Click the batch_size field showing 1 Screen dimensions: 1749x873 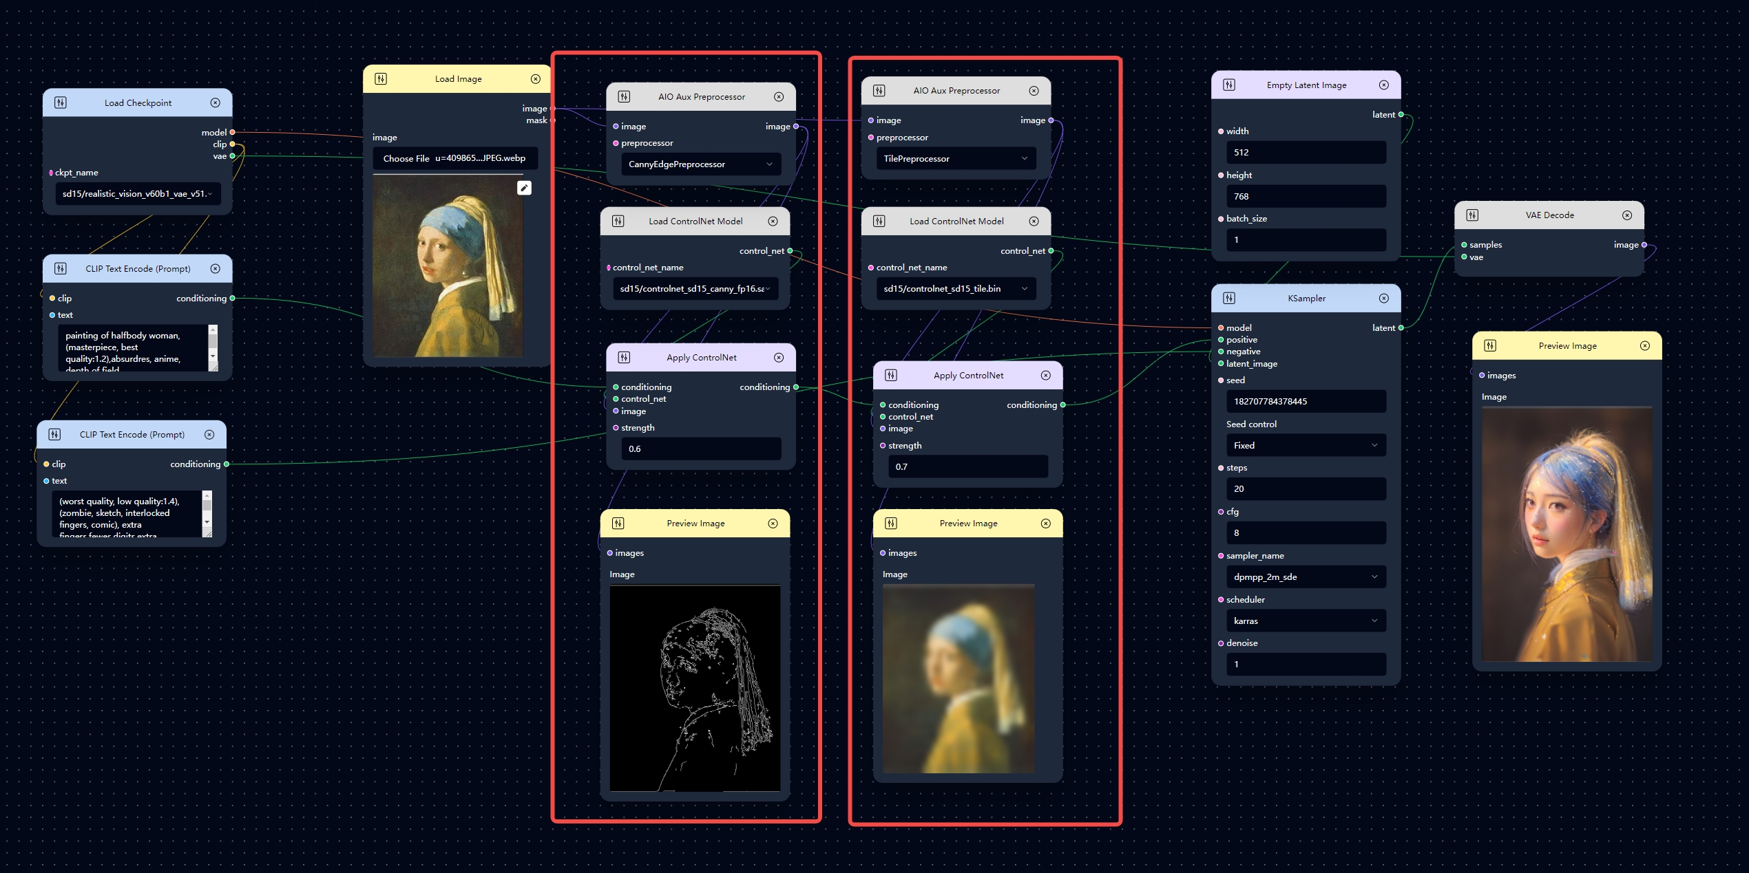pos(1306,239)
